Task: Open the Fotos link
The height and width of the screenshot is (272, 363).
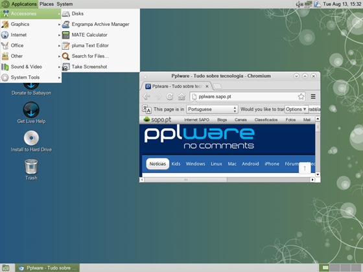Action: [290, 120]
